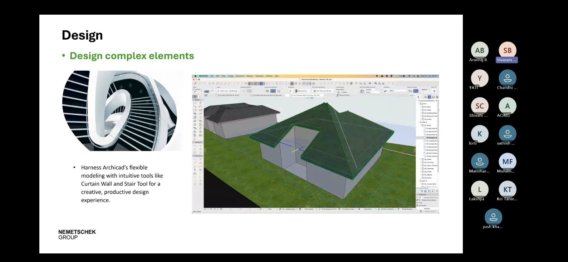This screenshot has height=262, width=568.
Task: Open the layer dropdown in info box
Action: 228,91
